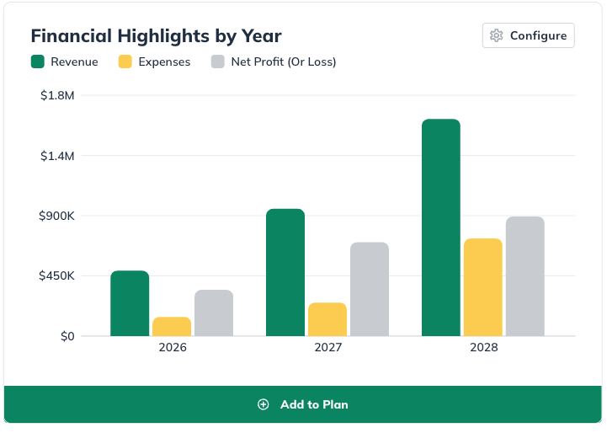
Task: Select the 2027 green Revenue bar
Action: click(x=285, y=272)
